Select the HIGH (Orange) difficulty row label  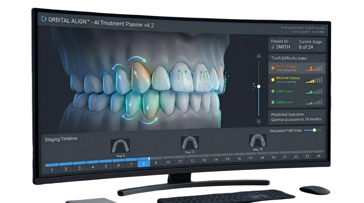coord(286,67)
